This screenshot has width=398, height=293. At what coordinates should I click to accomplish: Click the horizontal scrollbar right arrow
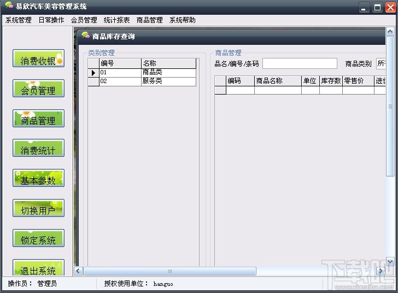pyautogui.click(x=381, y=271)
